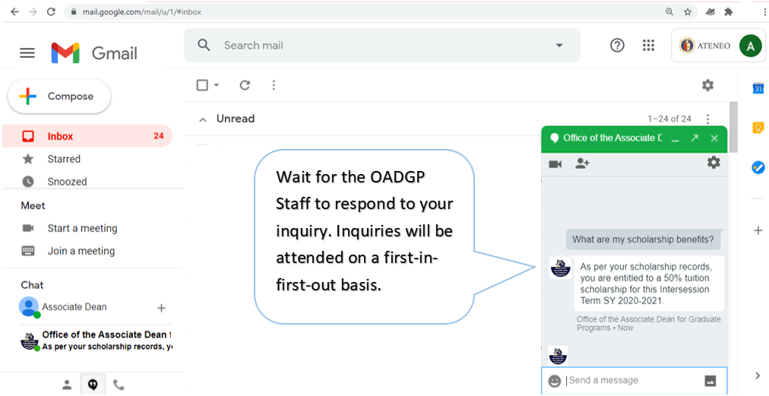The height and width of the screenshot is (396, 769).
Task: Get add-ons plus icon
Action: (x=758, y=230)
